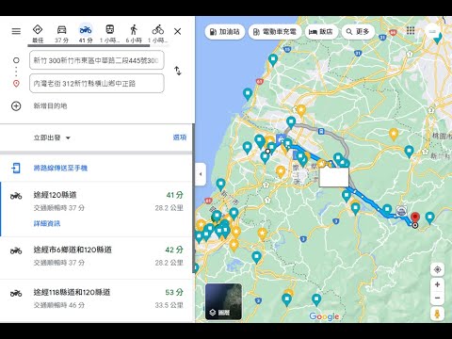Switch to the satellite layers thumbnail
This screenshot has height=339, width=452.
pyautogui.click(x=223, y=301)
